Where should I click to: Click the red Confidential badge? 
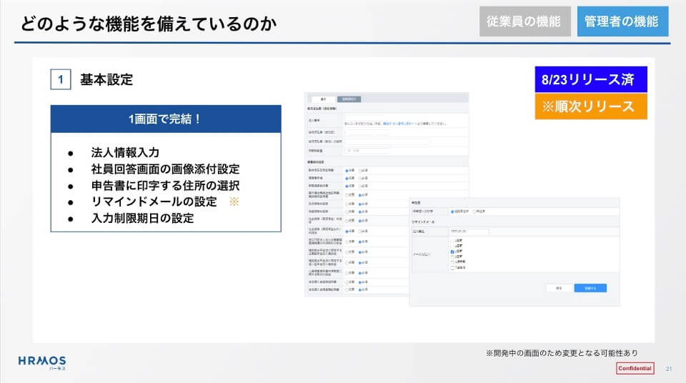coord(635,368)
